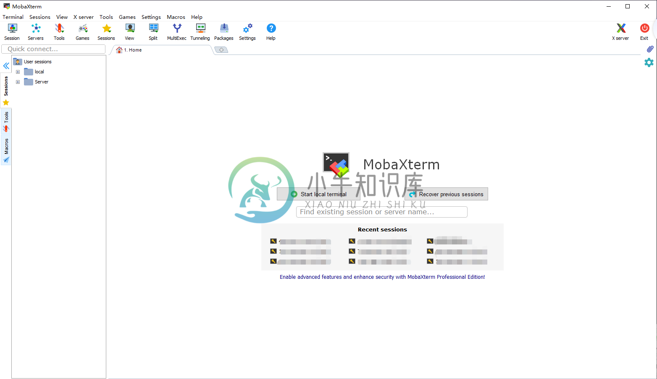The height and width of the screenshot is (379, 657).
Task: Select the Server folder in sessions tree
Action: [37, 82]
